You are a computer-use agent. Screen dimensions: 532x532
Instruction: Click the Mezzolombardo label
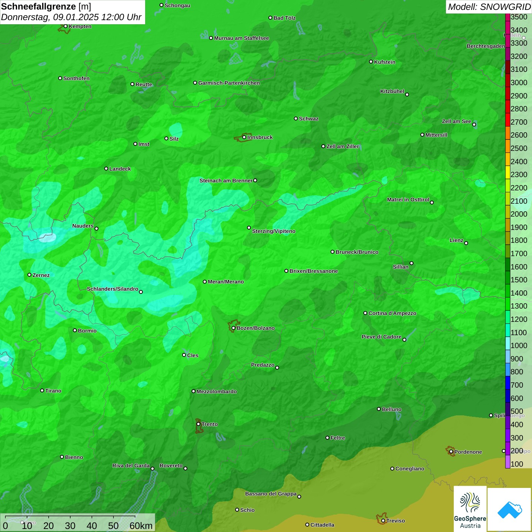217,391
